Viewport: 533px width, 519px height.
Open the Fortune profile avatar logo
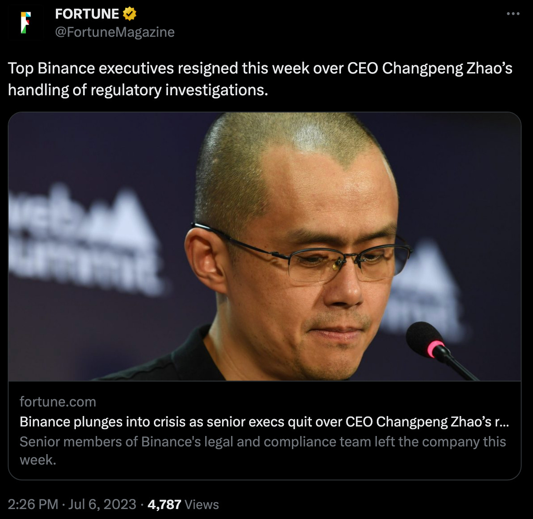pos(26,23)
